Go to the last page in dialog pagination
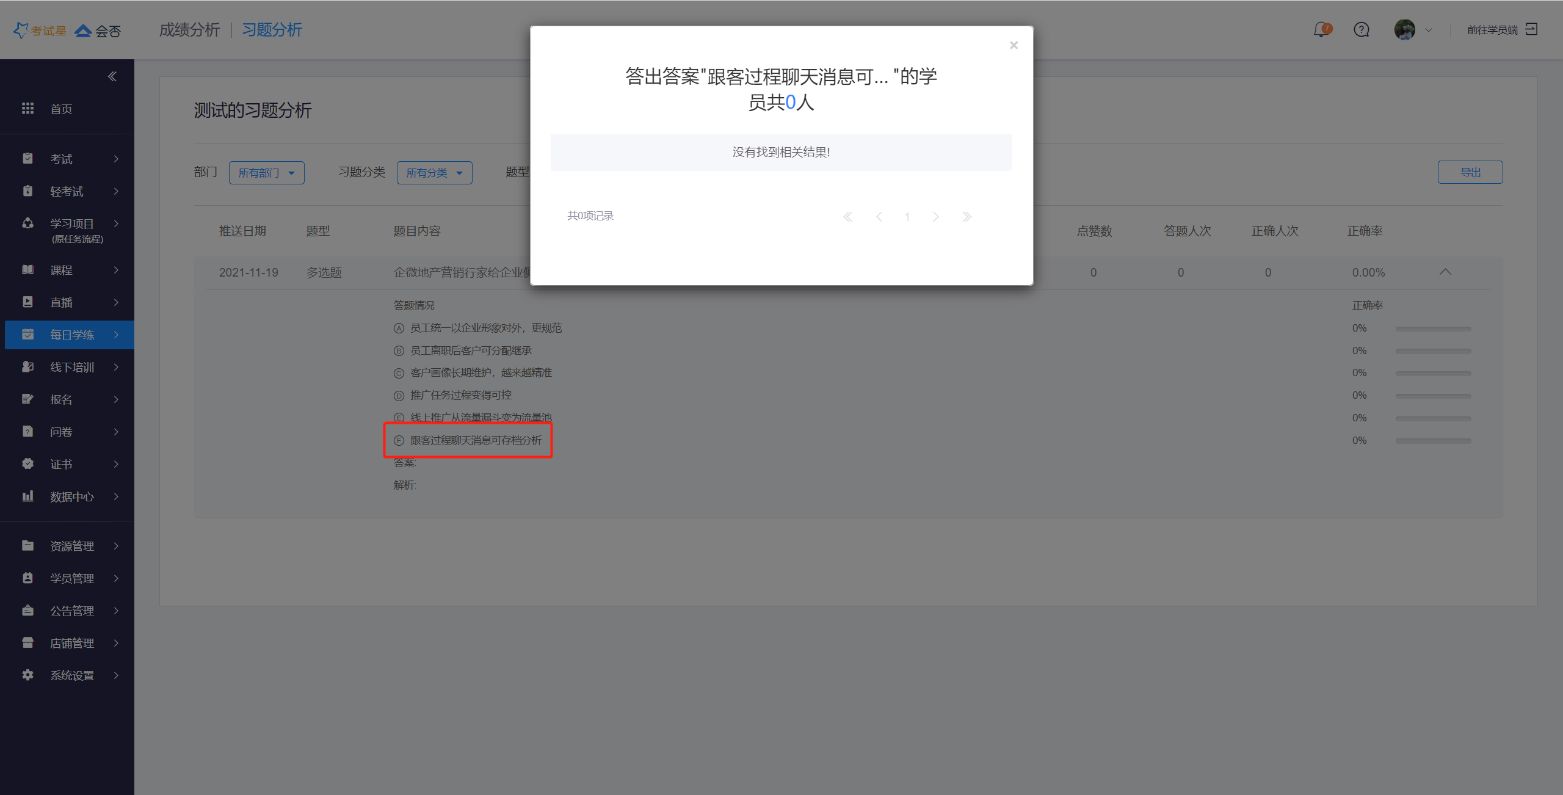 pyautogui.click(x=966, y=217)
